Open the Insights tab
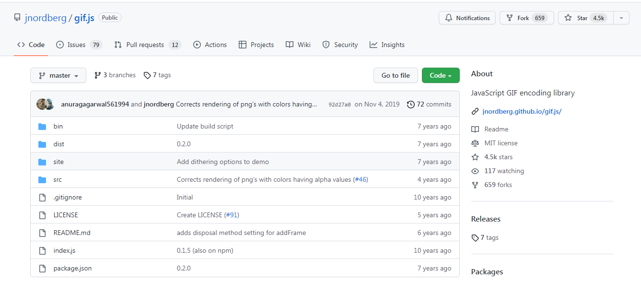Screen dimensions: 641x282 387,45
